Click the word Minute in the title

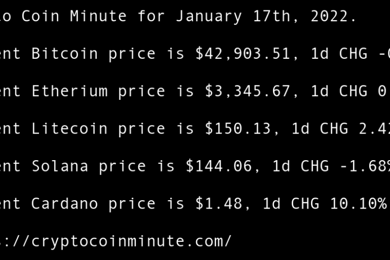(98, 16)
